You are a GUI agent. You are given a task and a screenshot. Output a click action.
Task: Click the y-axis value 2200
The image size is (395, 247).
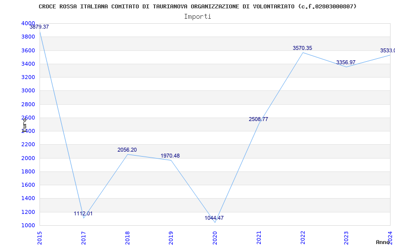tap(28, 145)
